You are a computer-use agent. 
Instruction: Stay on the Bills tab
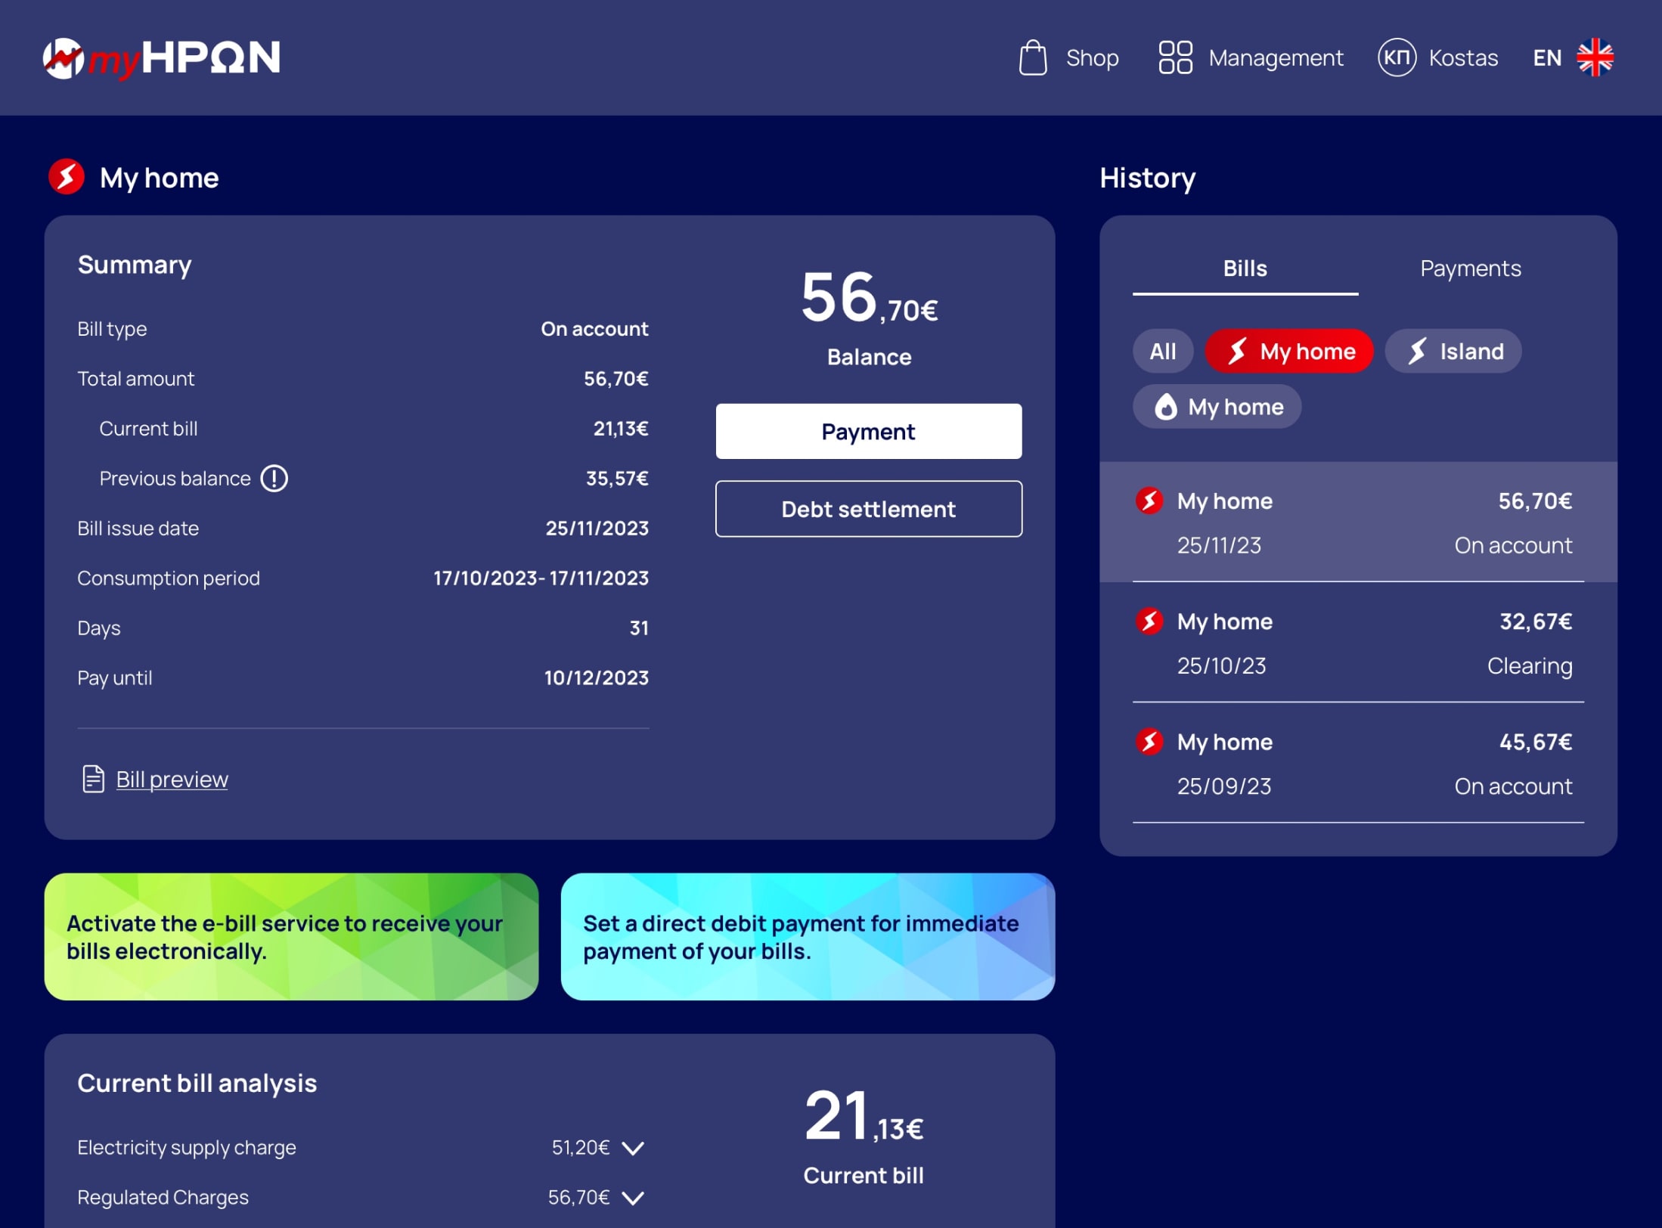click(1245, 268)
